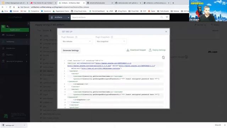Screen dimensions: 227x128
Task: Open the Zapier bookmark
Action: (152, 11)
